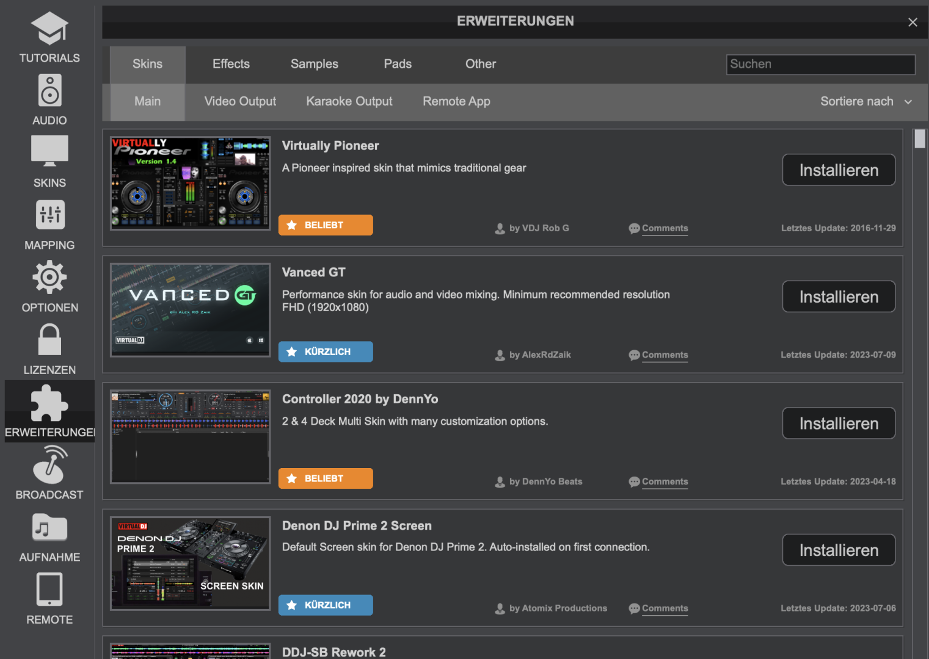Switch to the Skins tab
The height and width of the screenshot is (659, 929).
click(x=147, y=64)
